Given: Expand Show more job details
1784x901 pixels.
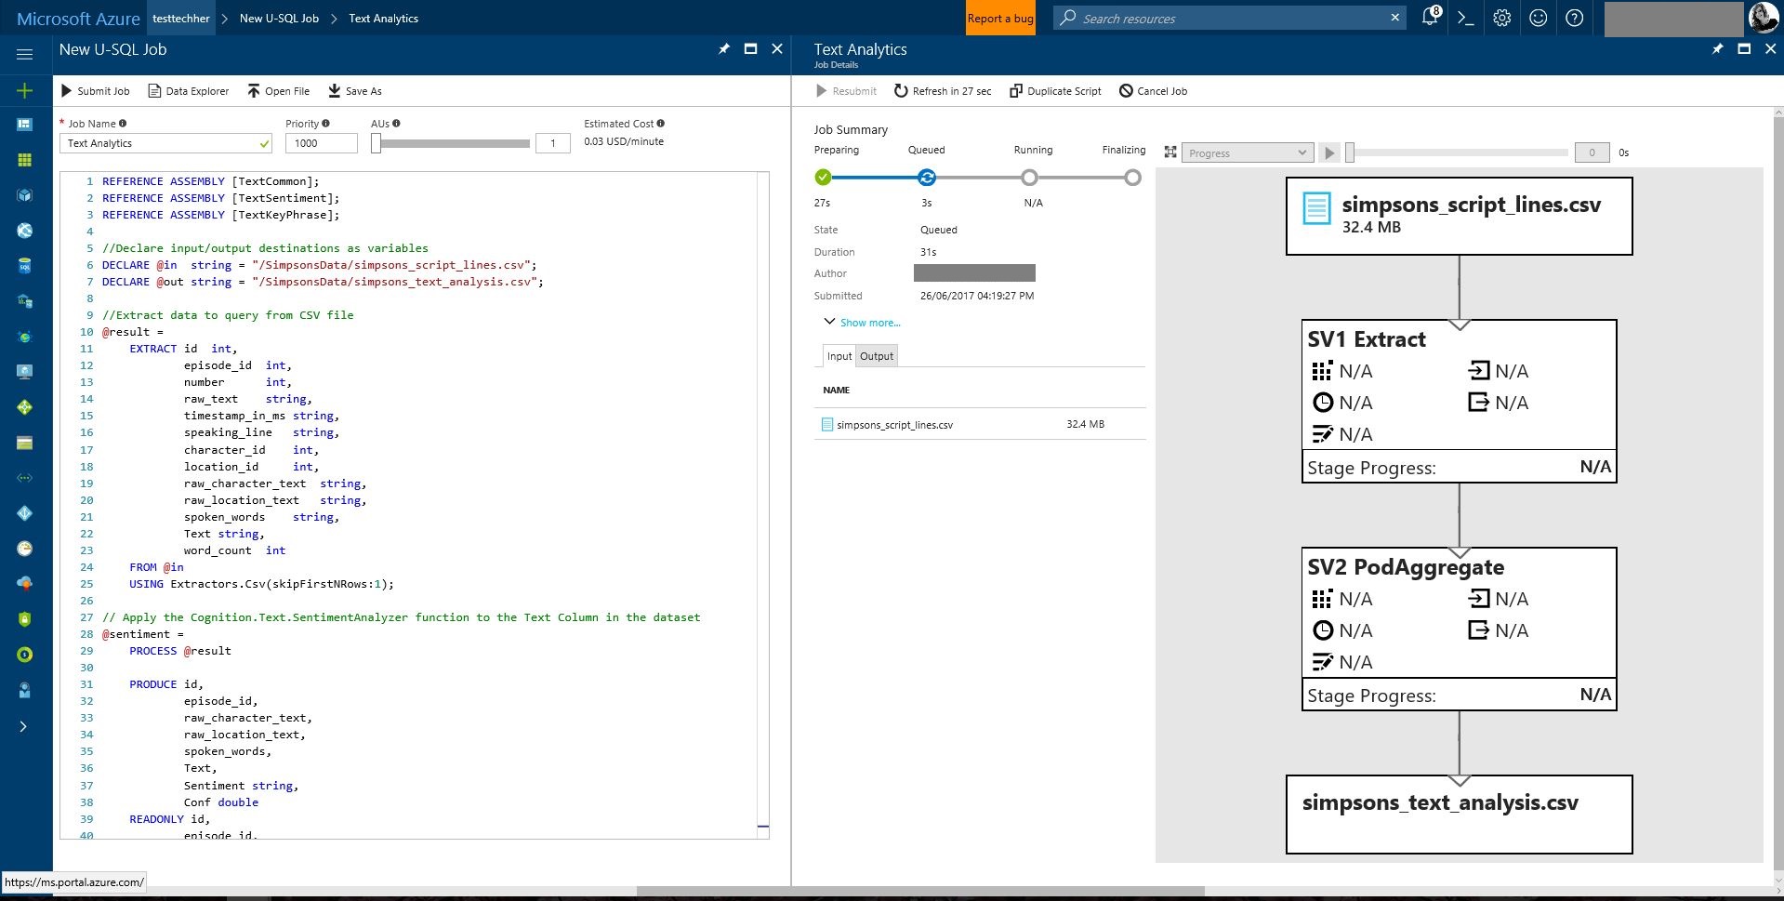Looking at the screenshot, I should (x=862, y=323).
